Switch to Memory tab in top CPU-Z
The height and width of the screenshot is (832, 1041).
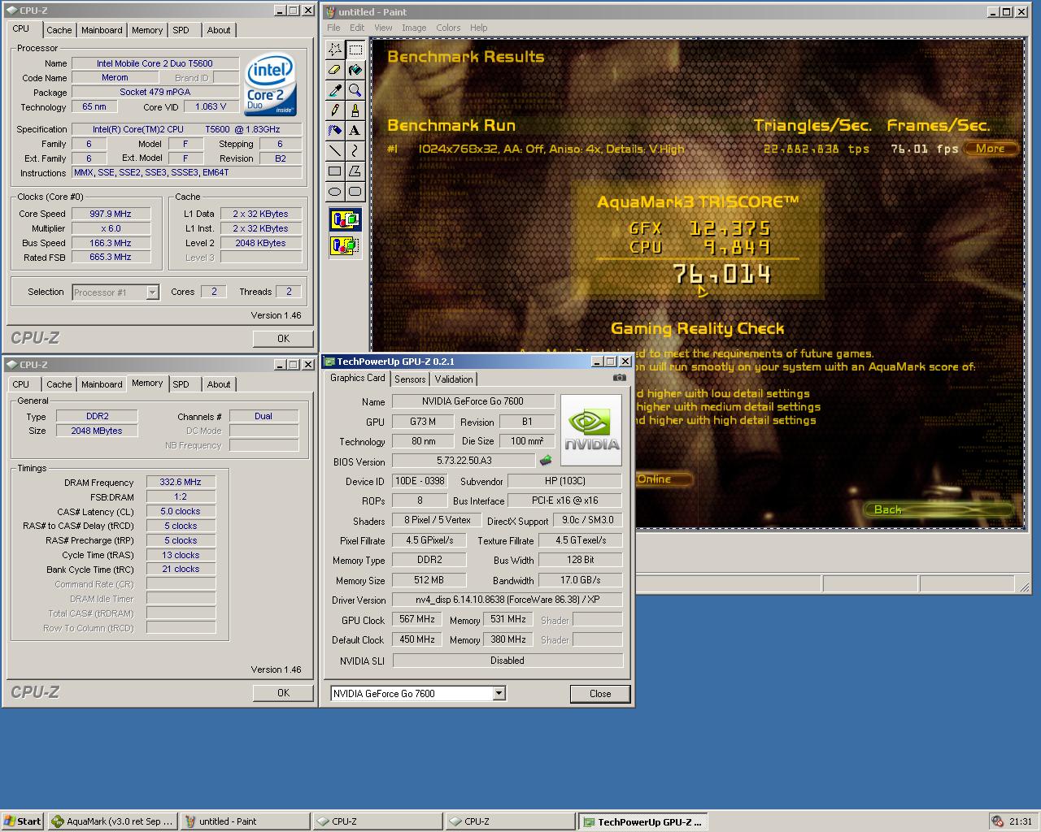(x=147, y=30)
